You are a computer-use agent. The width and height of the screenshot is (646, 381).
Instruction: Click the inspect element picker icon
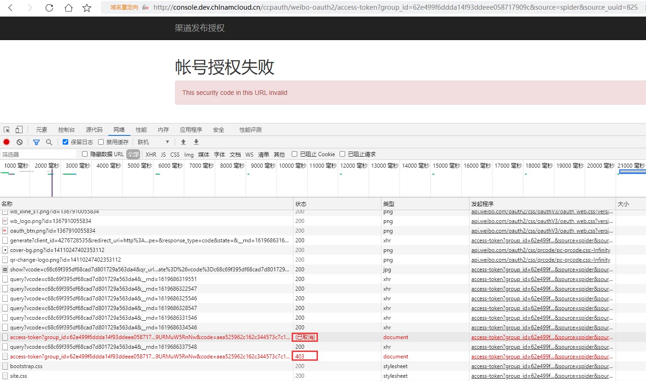tap(7, 130)
